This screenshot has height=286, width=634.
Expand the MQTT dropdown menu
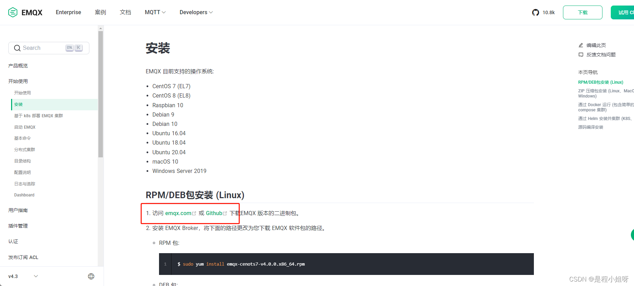click(x=155, y=12)
